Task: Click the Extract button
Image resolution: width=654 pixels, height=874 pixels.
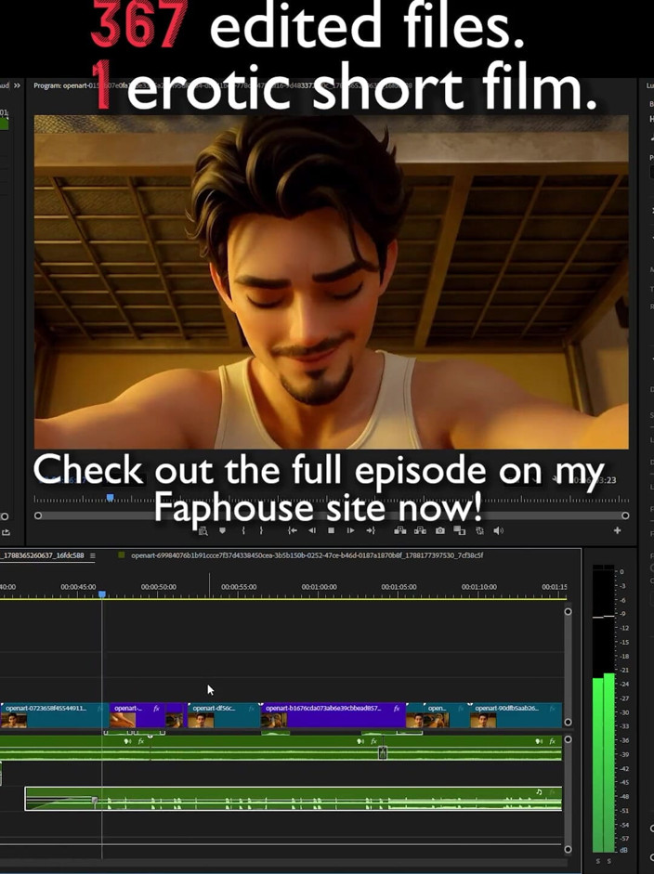Action: [420, 530]
